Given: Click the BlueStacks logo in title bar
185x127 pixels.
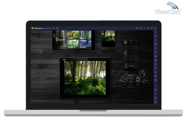Looking at the screenshot, I should point(33,28).
